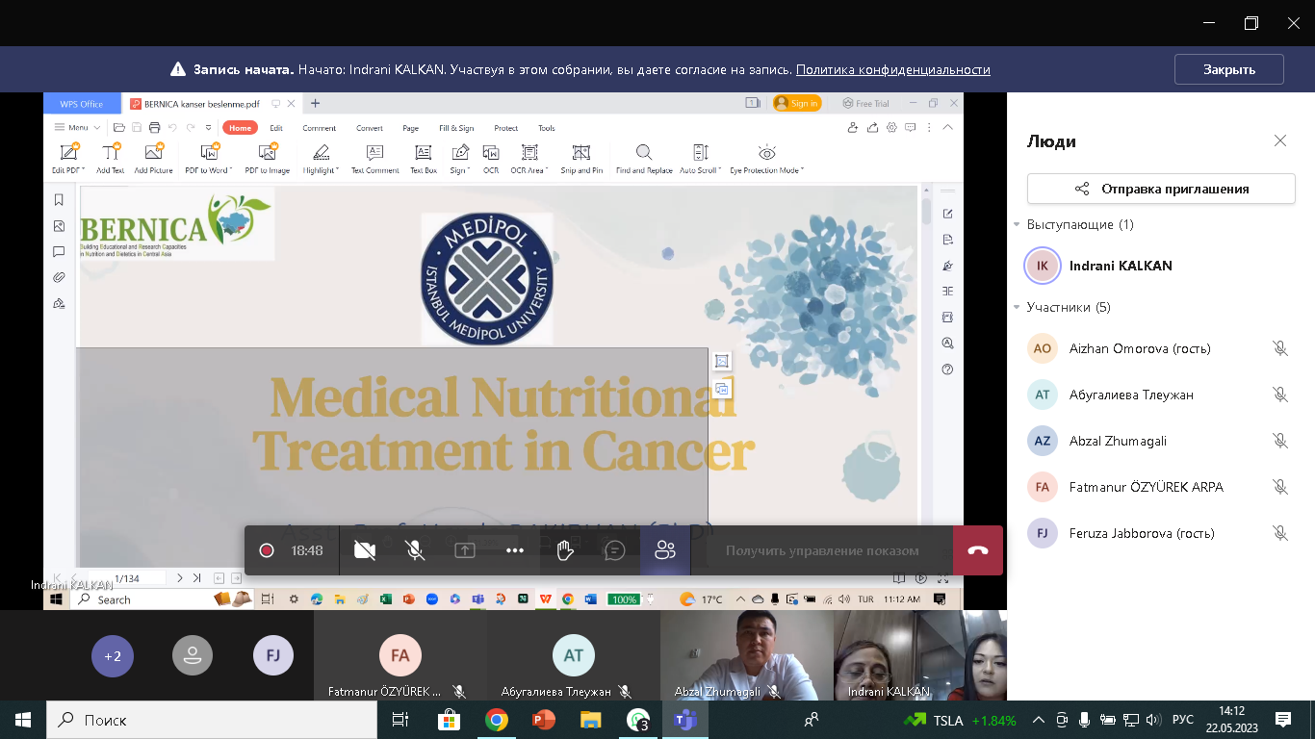Image resolution: width=1315 pixels, height=739 pixels.
Task: Open PDF to Word converter
Action: (209, 159)
